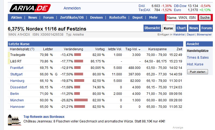Click the Handelsplatz help question mark
Screen dimensions: 215x130
point(32,49)
